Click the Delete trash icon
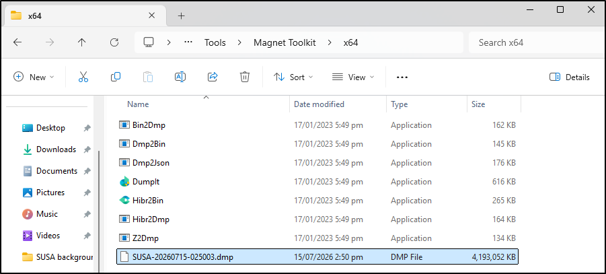Screen dimensions: 606x274 [x=245, y=77]
